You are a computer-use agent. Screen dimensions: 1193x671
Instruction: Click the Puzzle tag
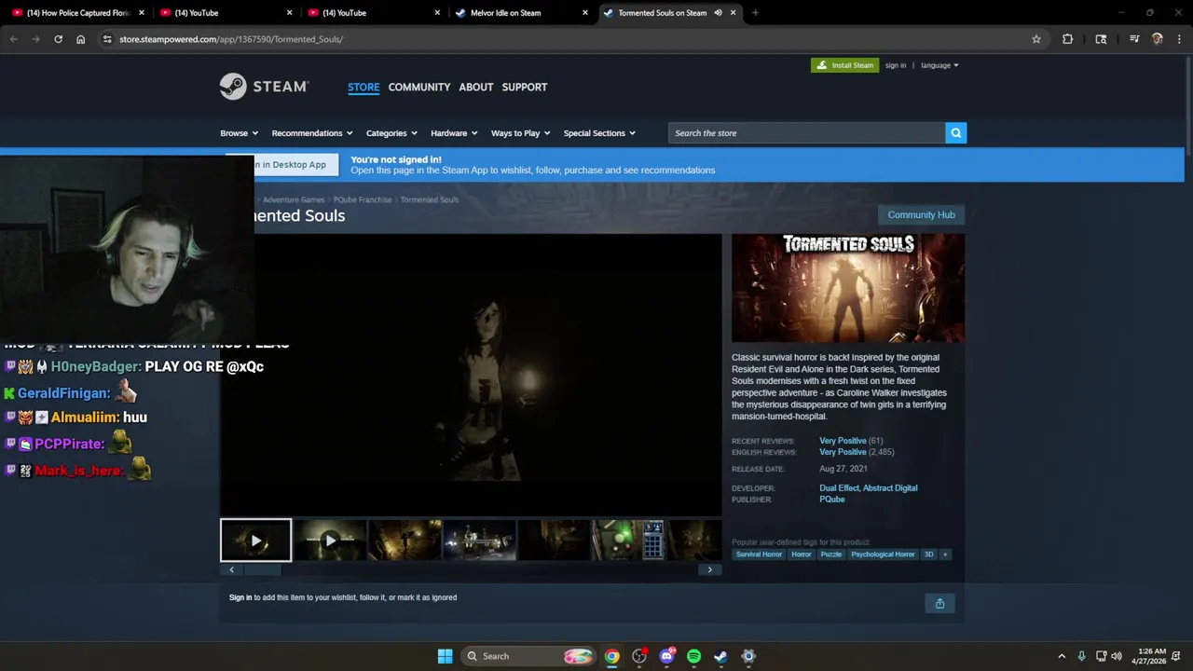[831, 555]
